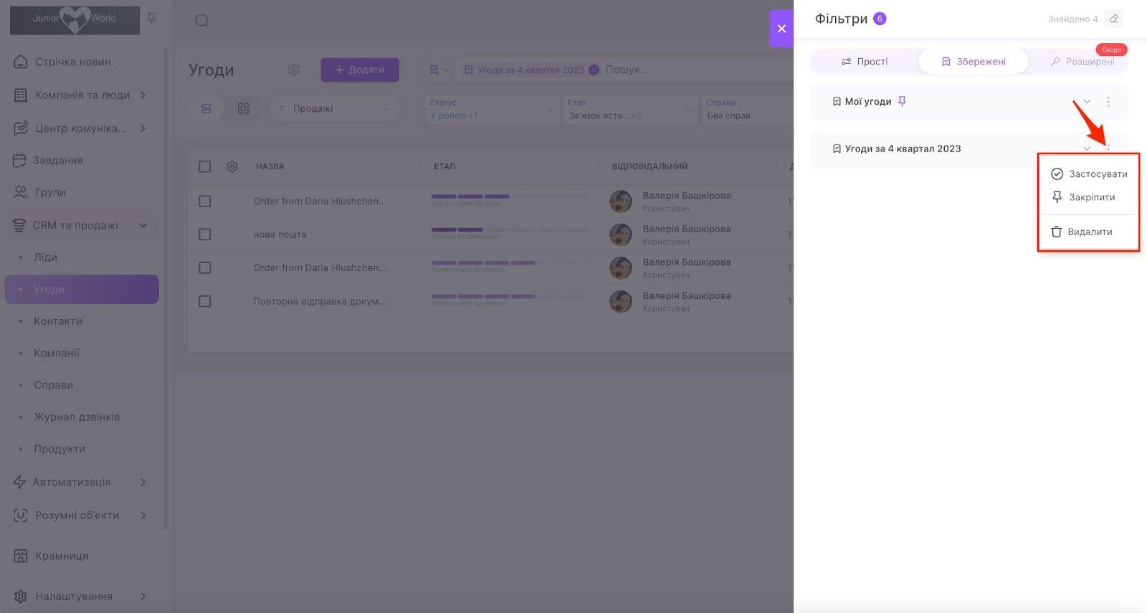The height and width of the screenshot is (613, 1147).
Task: Click the Автоматизація lightning icon
Action: 19,482
